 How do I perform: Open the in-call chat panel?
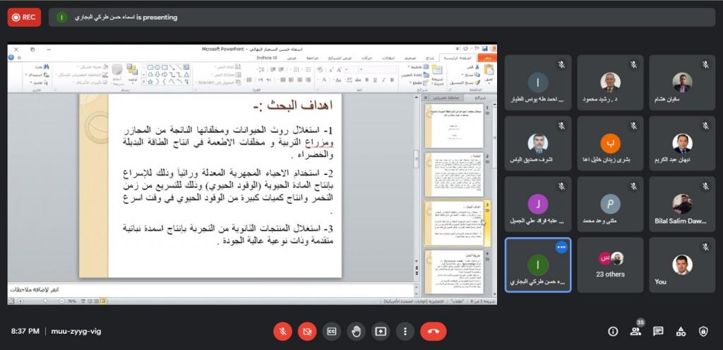tap(658, 331)
